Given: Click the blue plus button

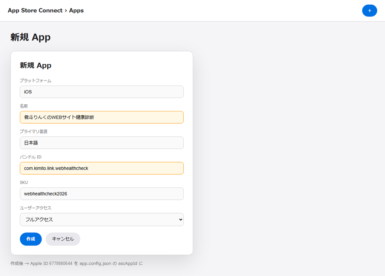Looking at the screenshot, I should (x=369, y=10).
